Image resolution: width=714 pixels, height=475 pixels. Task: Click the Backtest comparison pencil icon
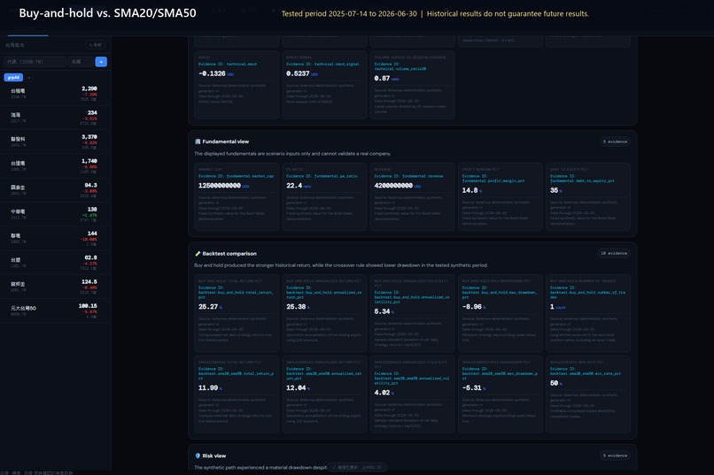tap(198, 254)
